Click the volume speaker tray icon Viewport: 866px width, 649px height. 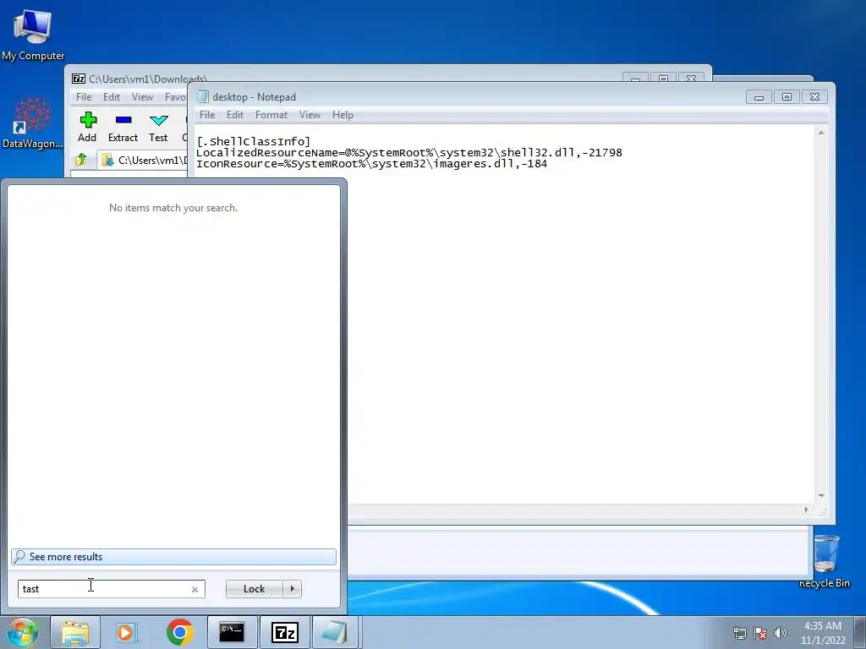coord(781,633)
